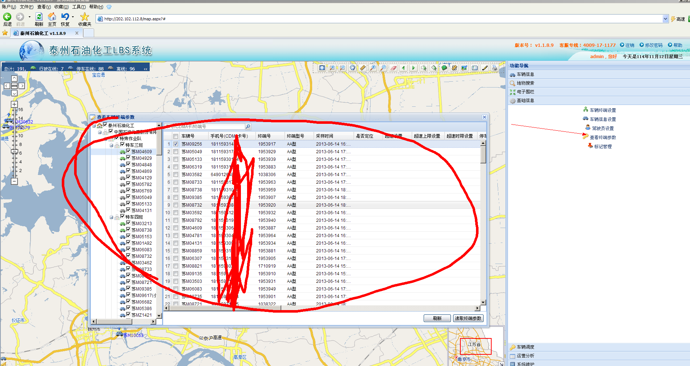690x366 pixels.
Task: Open the 文件 menu
Action: point(27,7)
